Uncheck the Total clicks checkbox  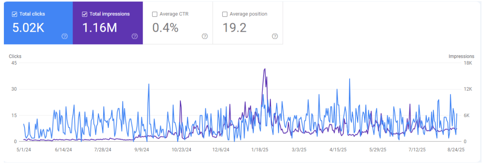(x=15, y=14)
